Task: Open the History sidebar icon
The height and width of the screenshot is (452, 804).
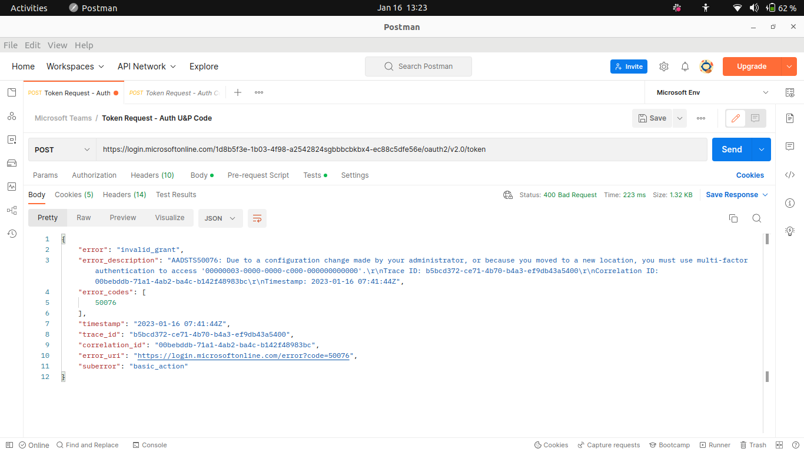Action: point(12,234)
